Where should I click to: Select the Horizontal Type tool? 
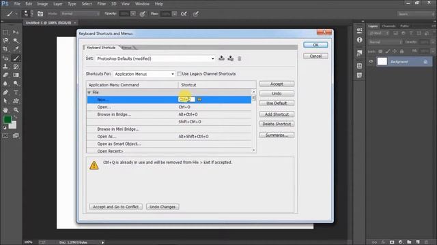pos(16,93)
